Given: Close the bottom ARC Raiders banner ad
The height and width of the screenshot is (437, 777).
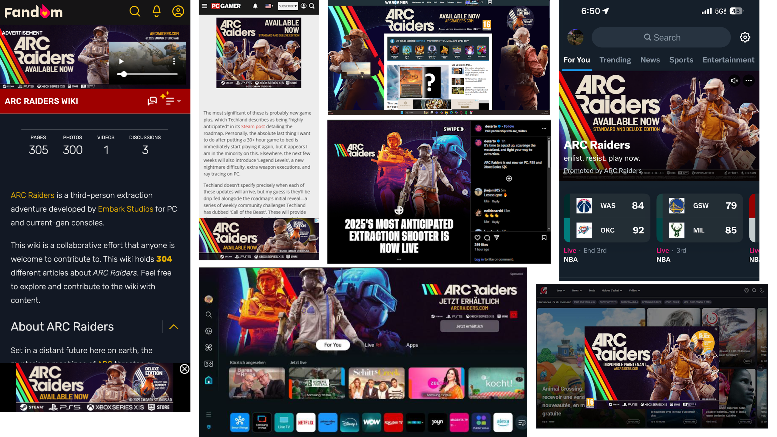Looking at the screenshot, I should [x=185, y=369].
